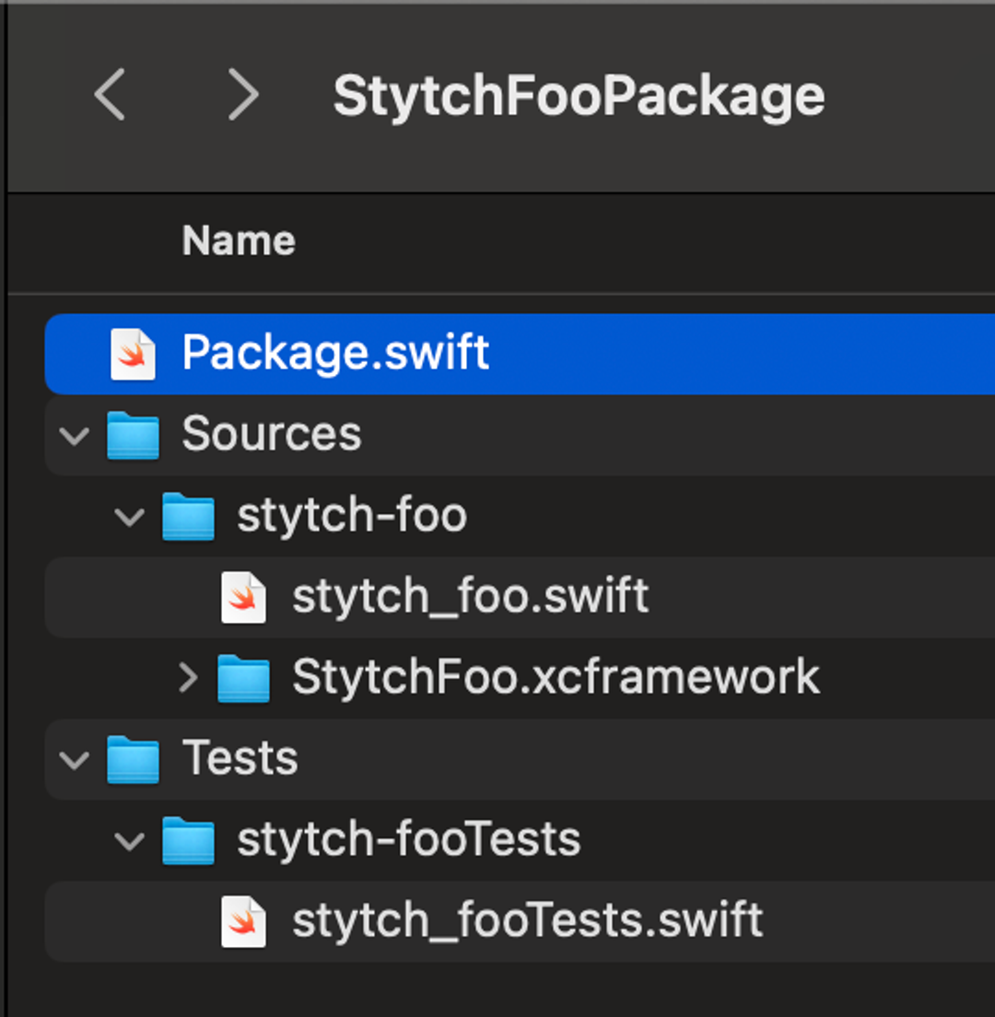
Task: Go back using the left arrow
Action: [110, 95]
